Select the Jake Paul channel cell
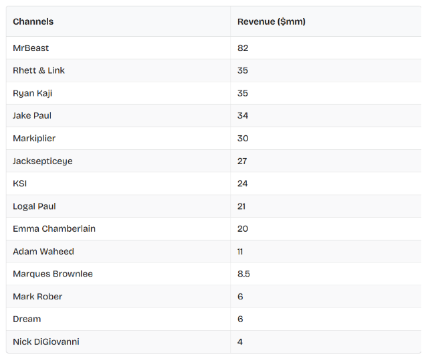 click(32, 116)
